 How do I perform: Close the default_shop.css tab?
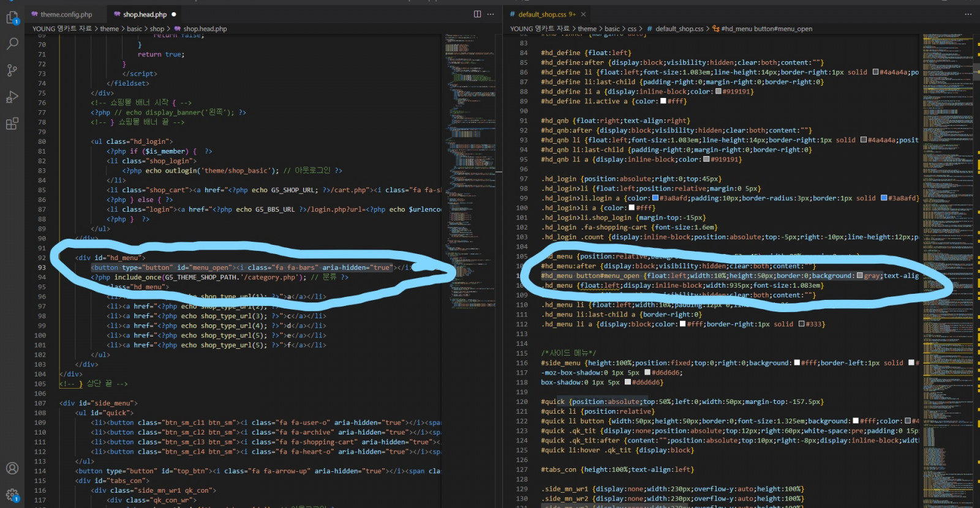click(x=584, y=14)
